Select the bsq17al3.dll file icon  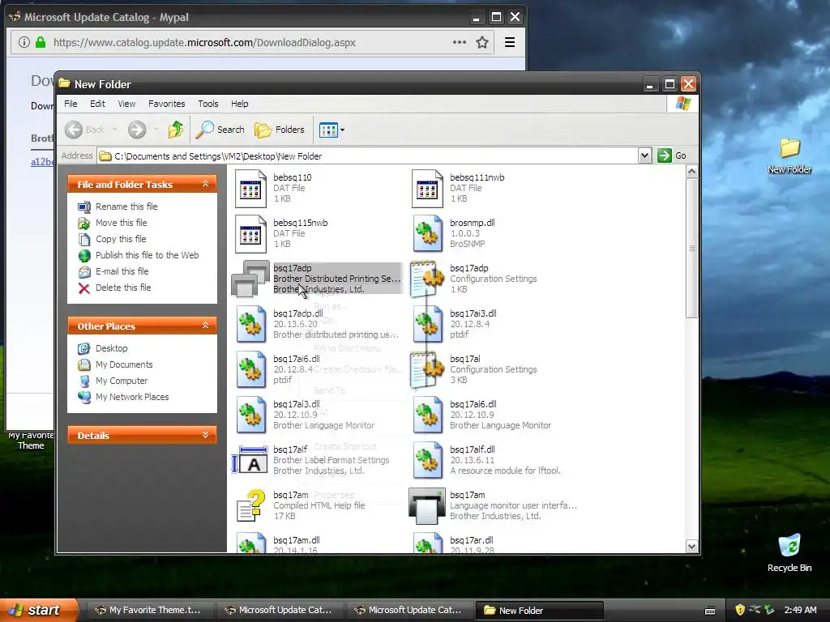(x=250, y=415)
